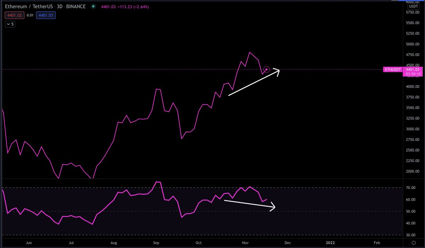Click the 40.00 RSI scale label
Screen dimensions: 425x248
(410, 223)
